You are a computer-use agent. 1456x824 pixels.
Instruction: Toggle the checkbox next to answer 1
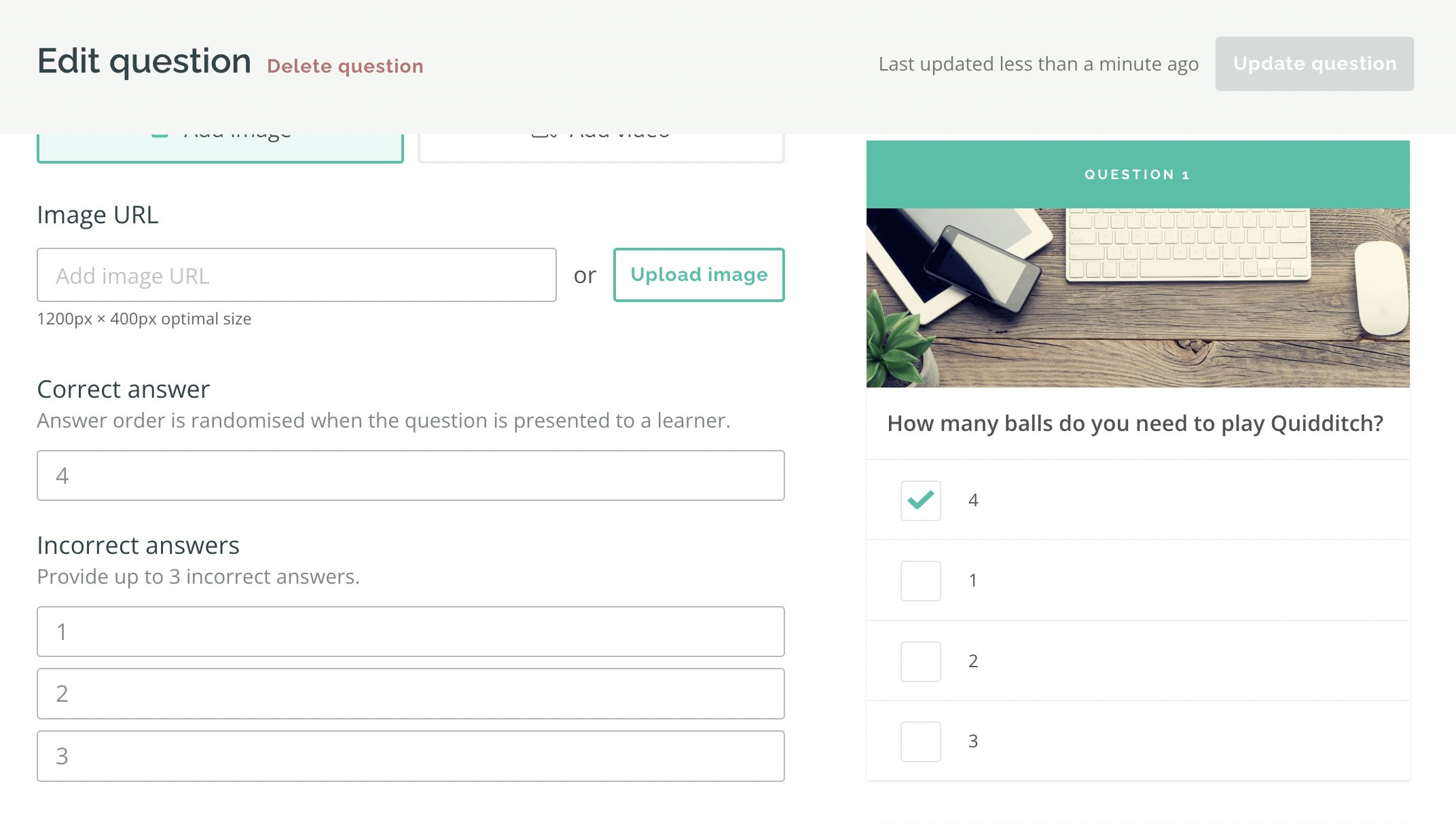(920, 581)
